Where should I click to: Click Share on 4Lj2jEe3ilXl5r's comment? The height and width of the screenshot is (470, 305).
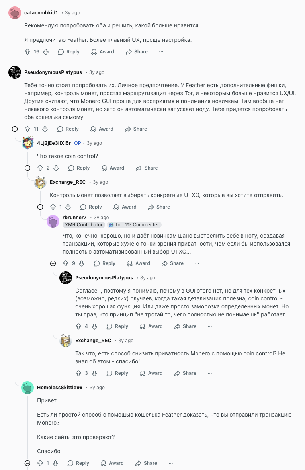(x=147, y=168)
